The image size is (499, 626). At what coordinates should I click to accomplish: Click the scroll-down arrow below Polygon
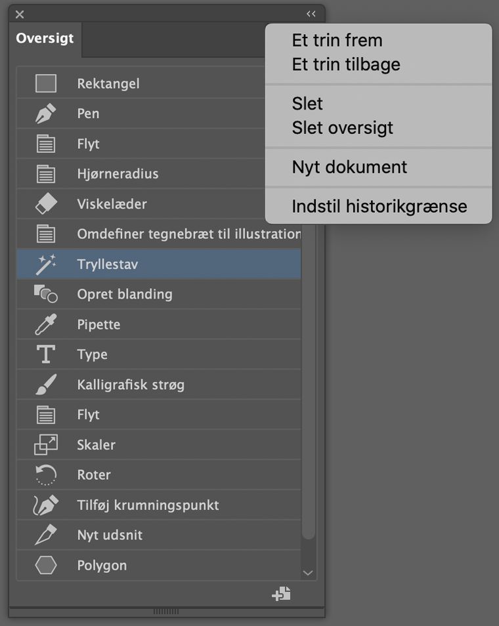click(308, 572)
